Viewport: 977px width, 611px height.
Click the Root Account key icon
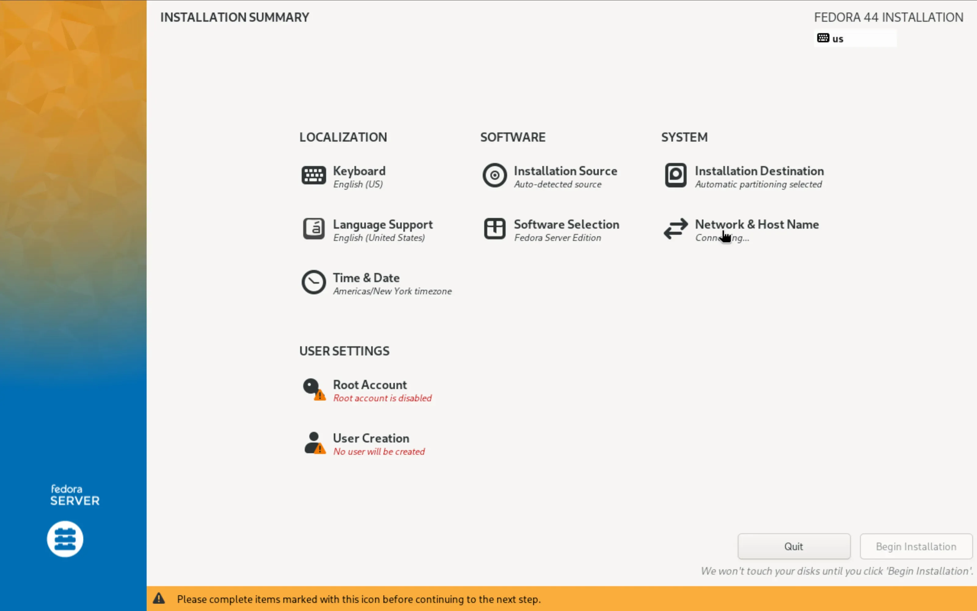314,389
